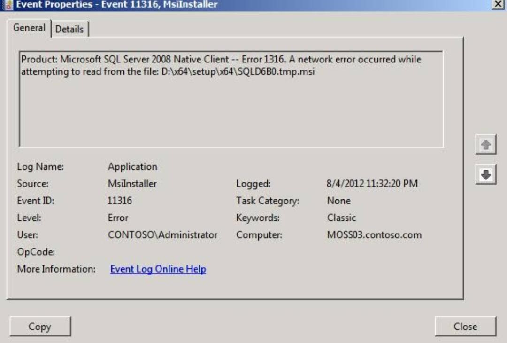Select user CONTOSO\Administrator
507x343 pixels.
click(x=162, y=234)
